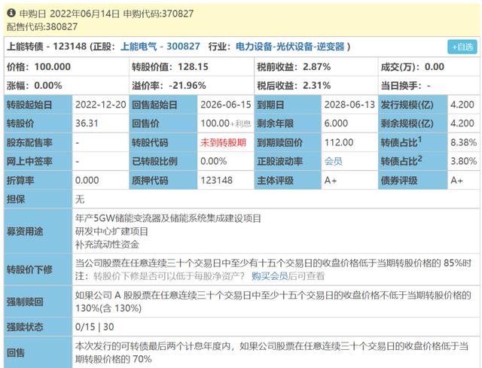Click 债券评级 label cell
The width and height of the screenshot is (482, 368).
pos(413,181)
